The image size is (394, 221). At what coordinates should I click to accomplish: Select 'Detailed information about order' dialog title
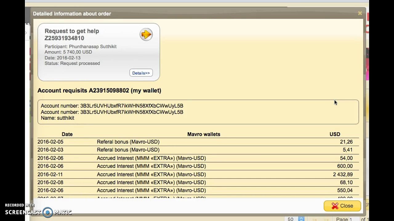click(72, 14)
